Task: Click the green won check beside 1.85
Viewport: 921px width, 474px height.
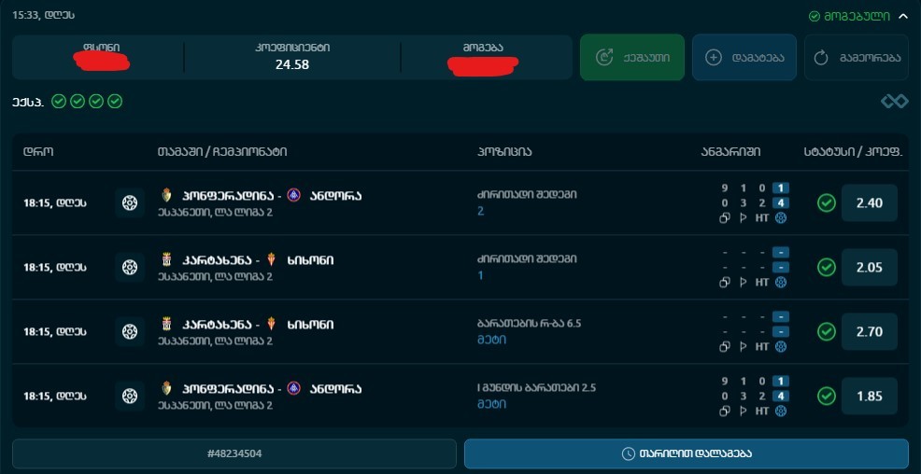Action: 827,397
